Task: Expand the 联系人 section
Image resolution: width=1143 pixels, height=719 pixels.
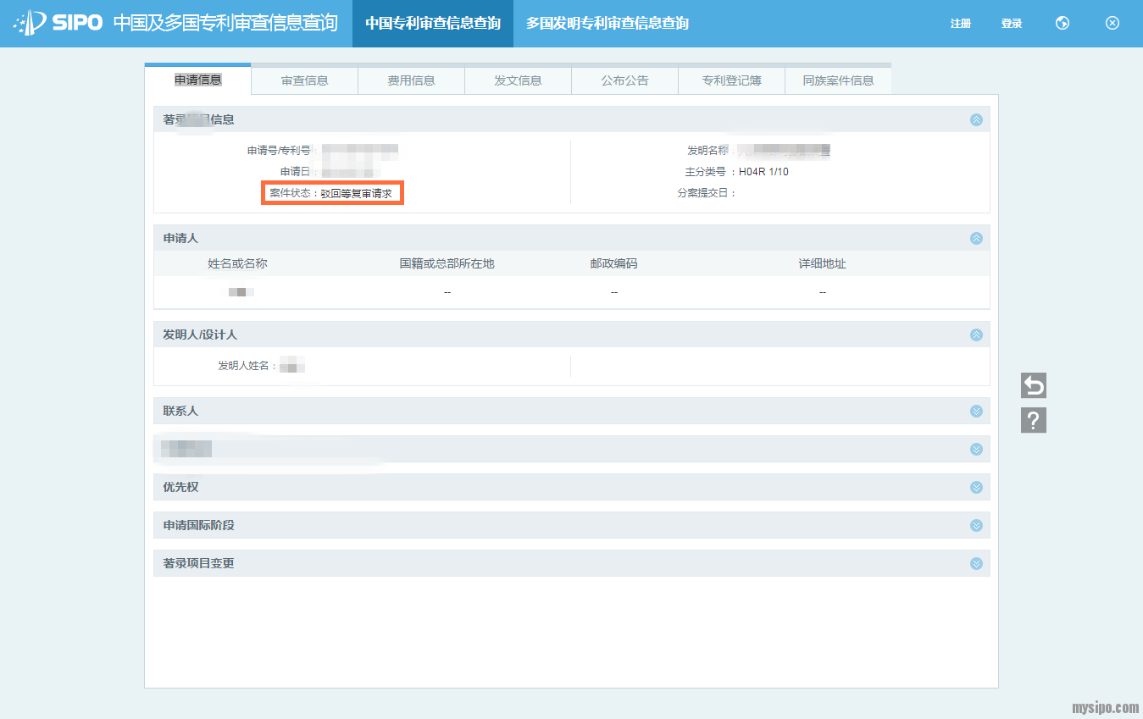Action: (x=976, y=412)
